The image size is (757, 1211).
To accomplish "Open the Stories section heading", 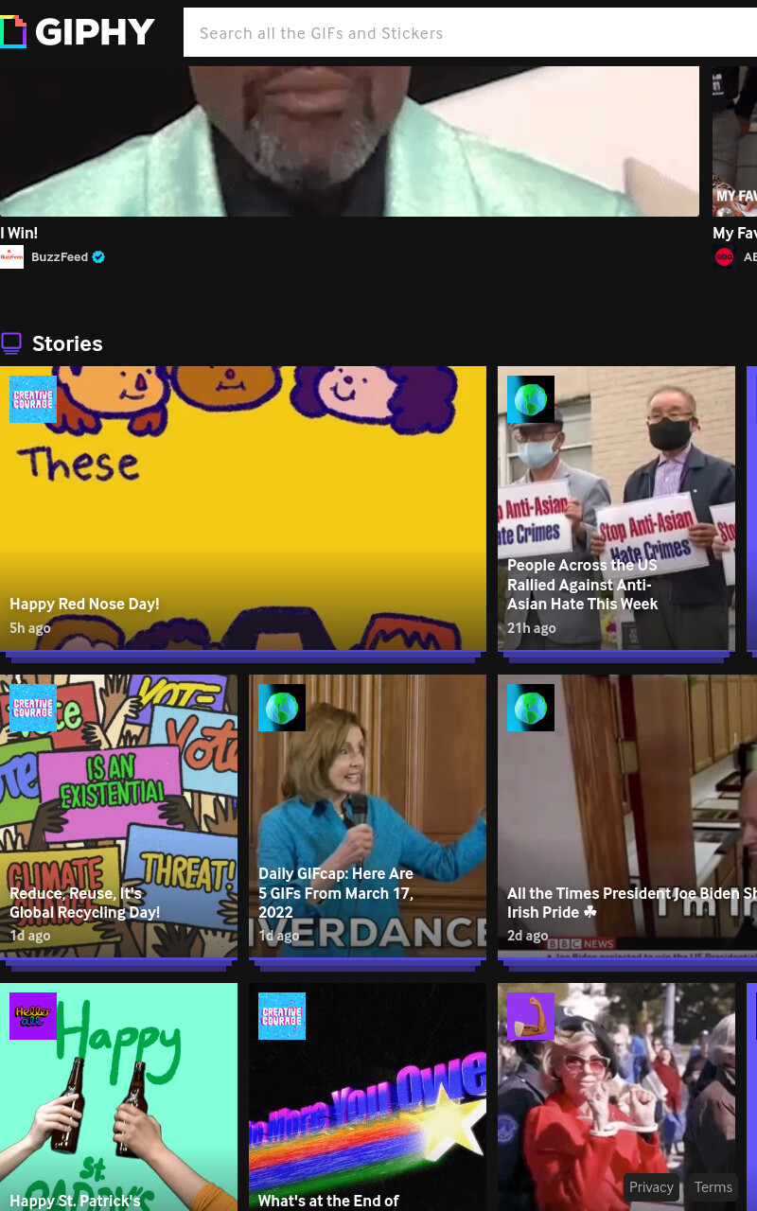I will click(67, 343).
